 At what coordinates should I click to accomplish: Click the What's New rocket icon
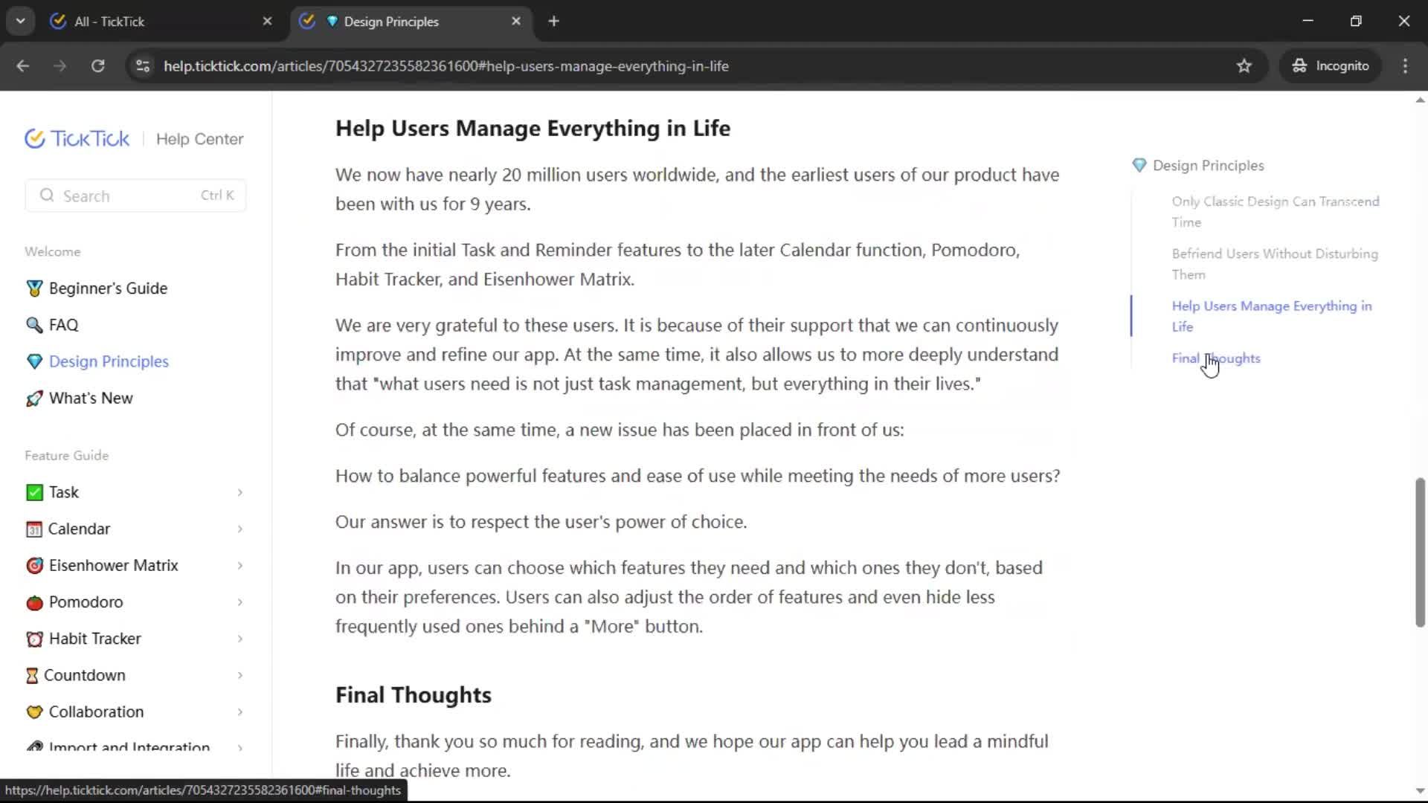(34, 399)
